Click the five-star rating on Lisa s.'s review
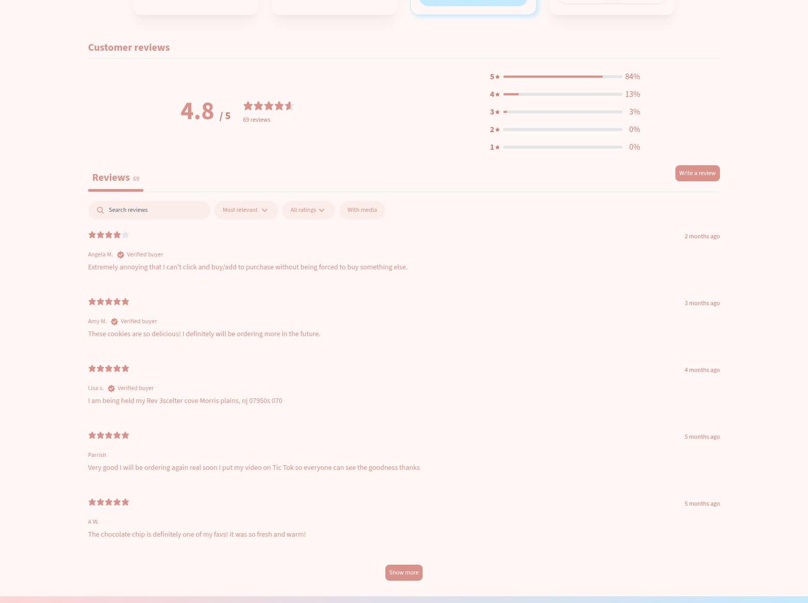Image resolution: width=808 pixels, height=603 pixels. 109,368
